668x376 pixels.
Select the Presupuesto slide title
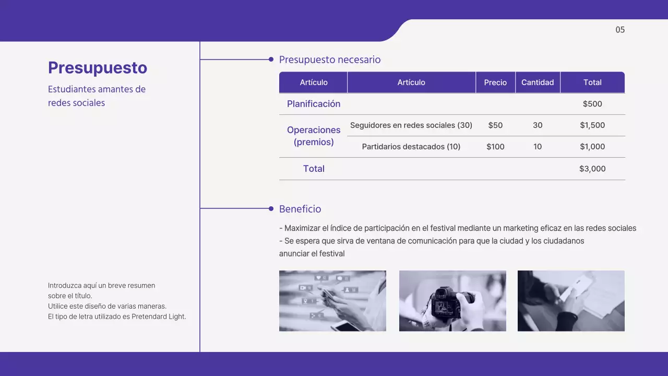click(x=97, y=67)
